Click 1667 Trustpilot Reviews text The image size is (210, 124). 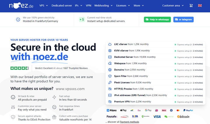[x=75, y=68]
